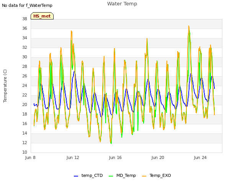Click the 28 y-axis tick label
245x183 pixels.
point(24,66)
